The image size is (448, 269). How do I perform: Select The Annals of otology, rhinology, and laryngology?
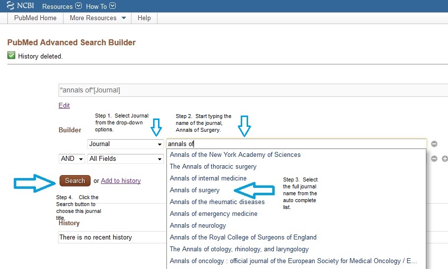(296, 249)
